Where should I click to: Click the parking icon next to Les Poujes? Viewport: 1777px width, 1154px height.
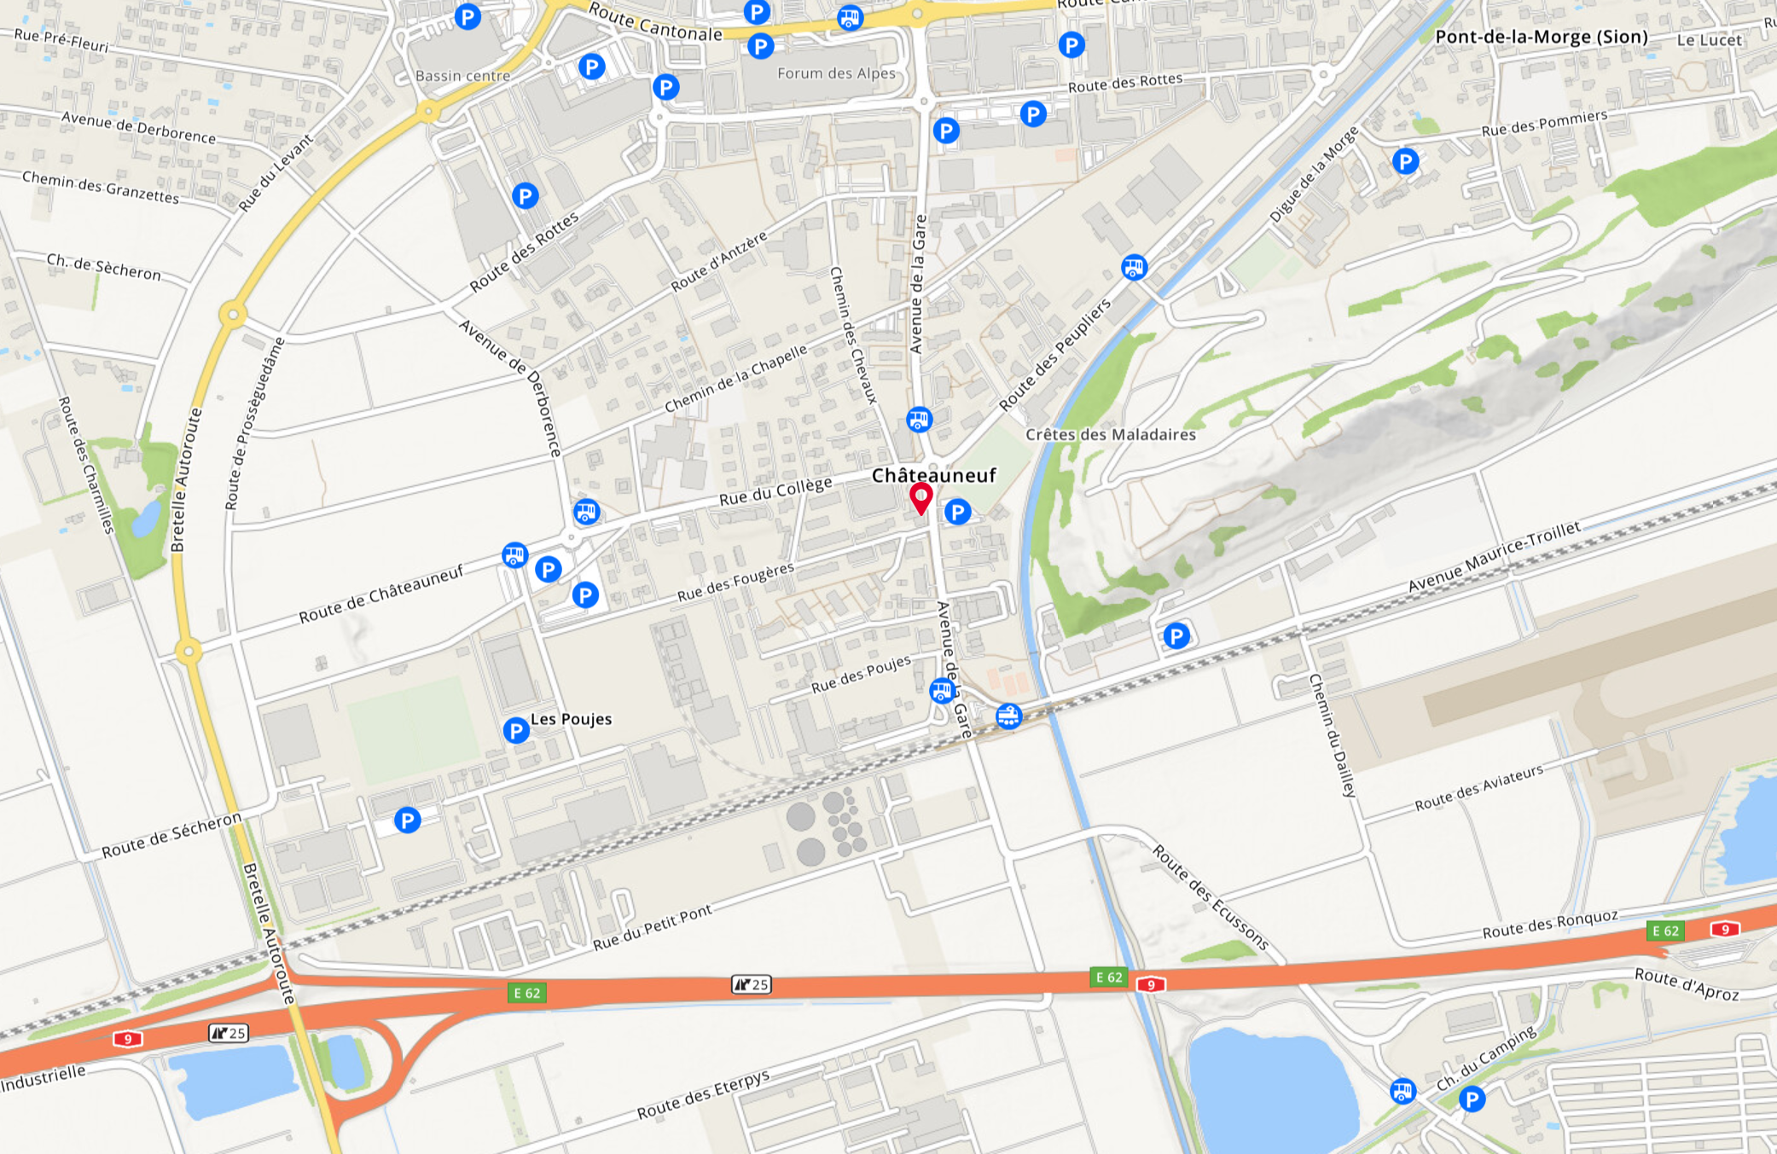(x=516, y=730)
